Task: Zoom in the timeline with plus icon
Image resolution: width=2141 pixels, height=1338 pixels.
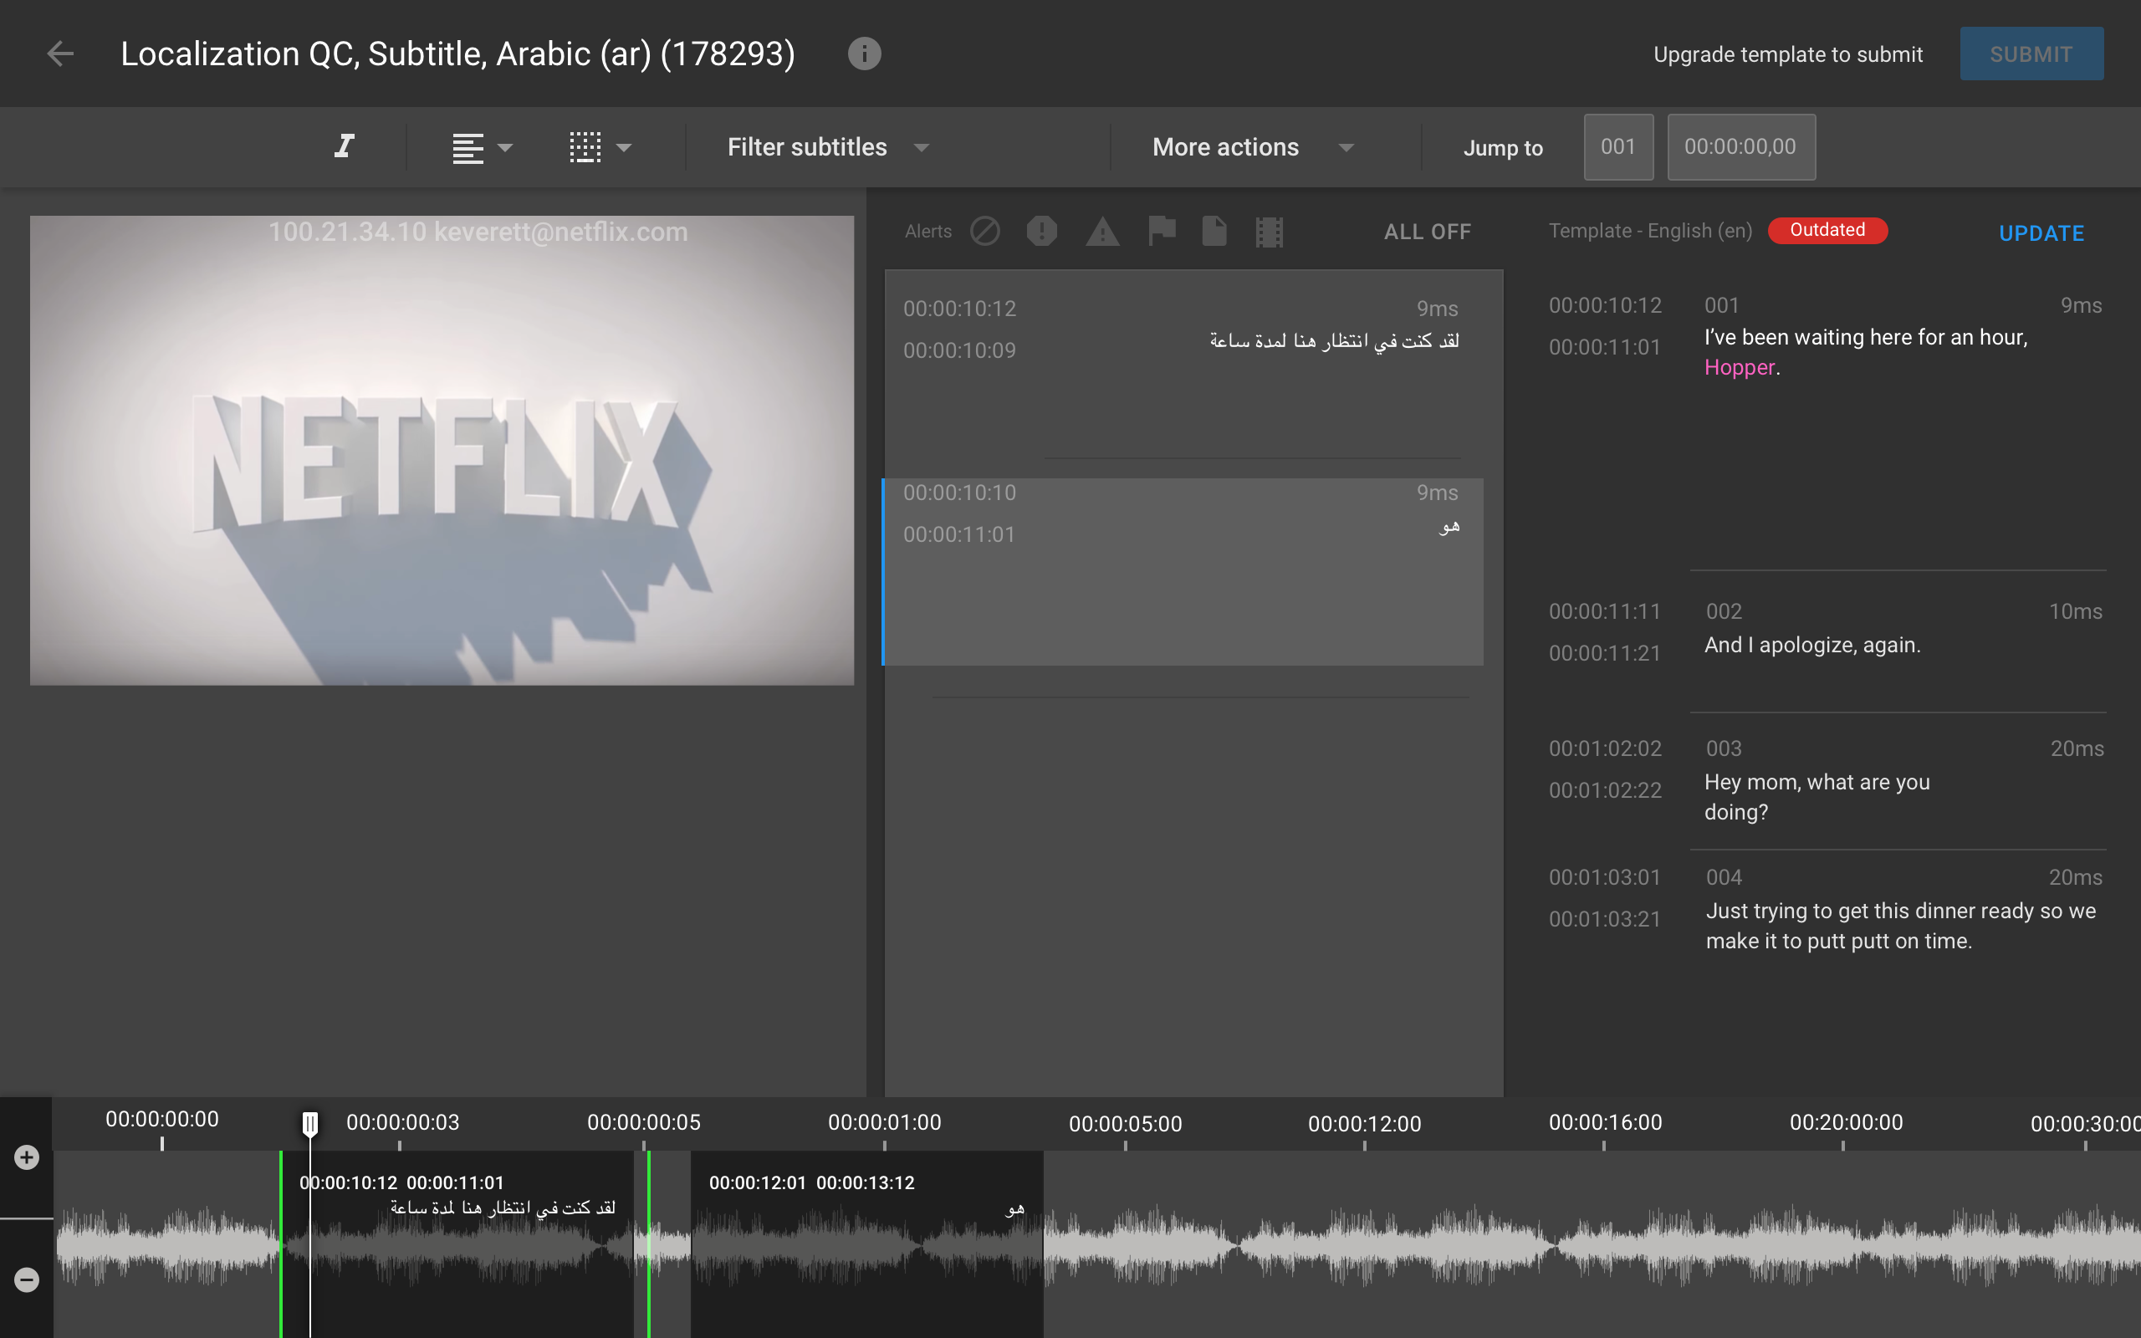Action: coord(27,1157)
